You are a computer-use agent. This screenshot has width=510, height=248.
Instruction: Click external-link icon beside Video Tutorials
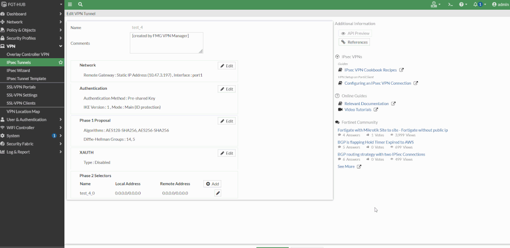(x=376, y=110)
